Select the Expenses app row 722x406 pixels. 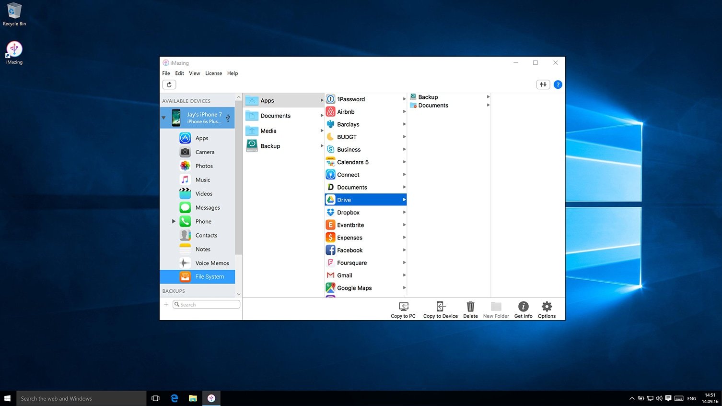tap(366, 238)
